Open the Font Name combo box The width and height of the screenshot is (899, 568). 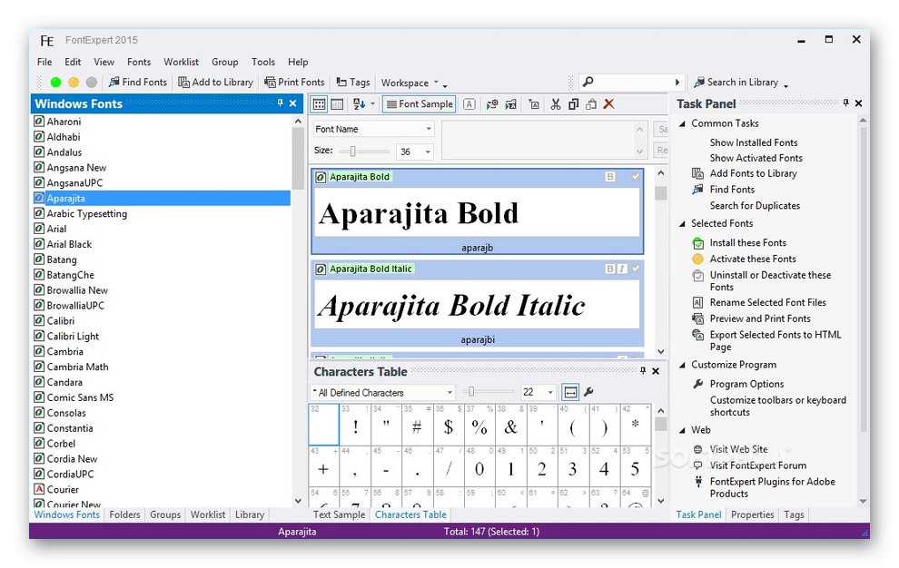pyautogui.click(x=373, y=129)
